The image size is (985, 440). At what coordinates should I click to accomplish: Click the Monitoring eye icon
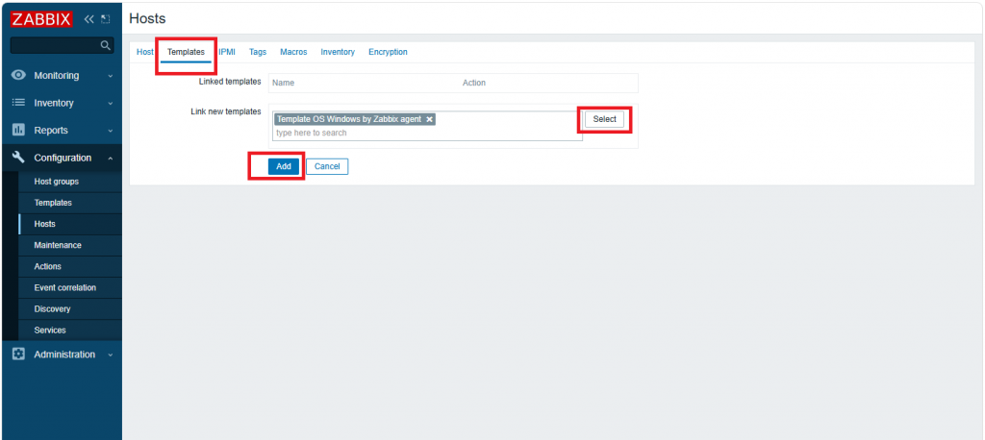coord(18,75)
